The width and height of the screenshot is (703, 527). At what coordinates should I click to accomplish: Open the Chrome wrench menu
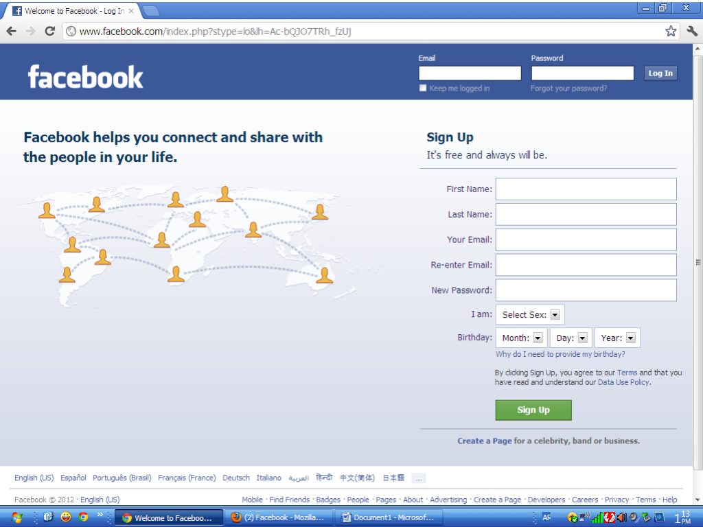pyautogui.click(x=691, y=31)
